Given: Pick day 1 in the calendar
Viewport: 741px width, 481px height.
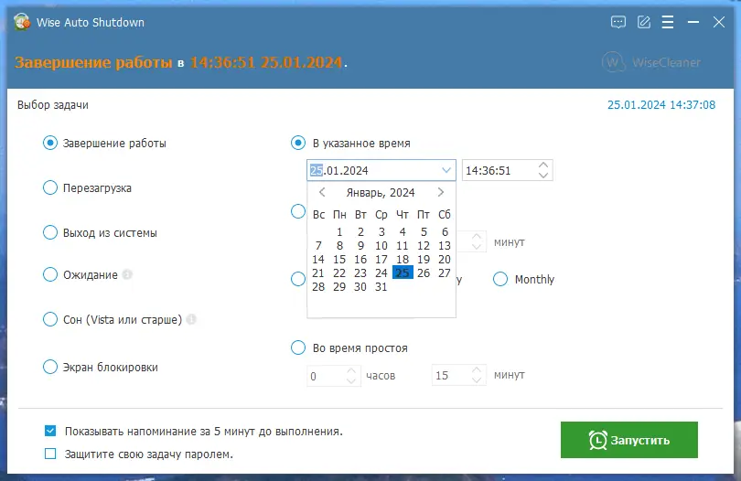Looking at the screenshot, I should pyautogui.click(x=339, y=232).
